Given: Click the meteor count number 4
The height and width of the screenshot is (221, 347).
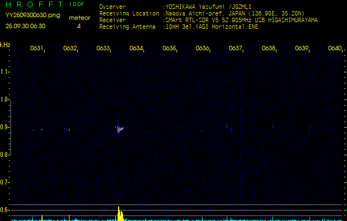Looking at the screenshot, I should click(x=79, y=26).
